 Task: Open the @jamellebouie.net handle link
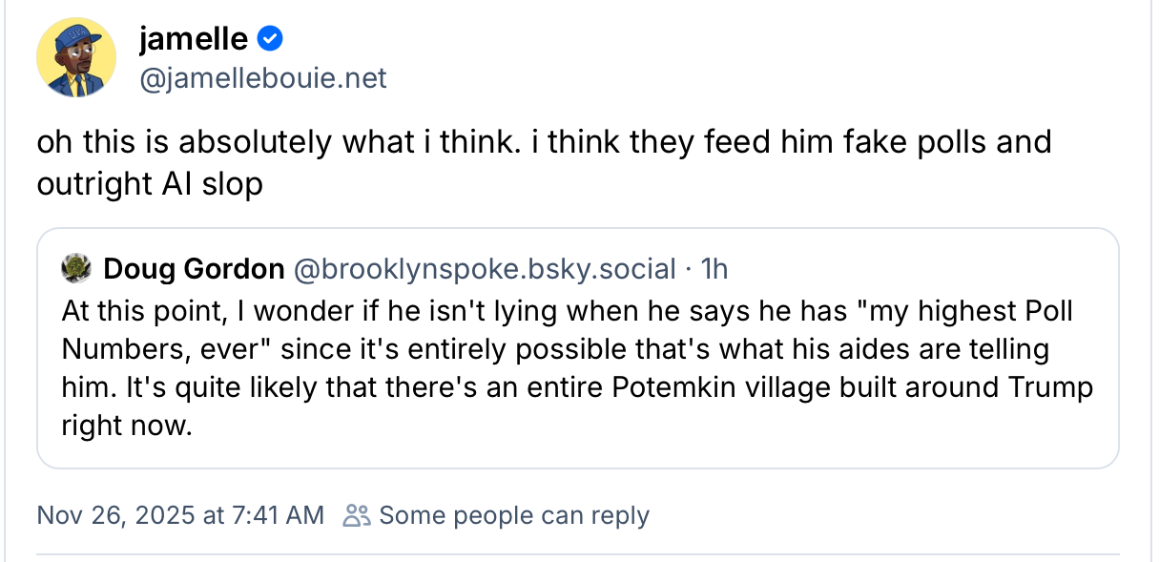click(x=262, y=78)
